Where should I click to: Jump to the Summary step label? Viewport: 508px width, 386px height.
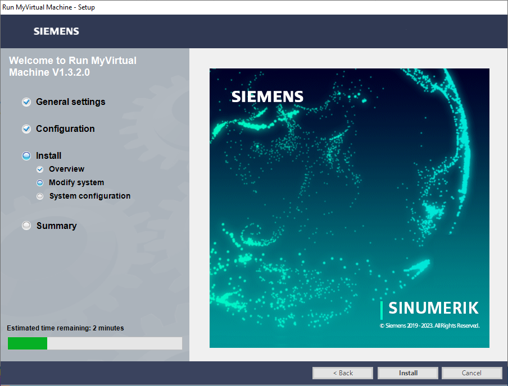(x=56, y=226)
